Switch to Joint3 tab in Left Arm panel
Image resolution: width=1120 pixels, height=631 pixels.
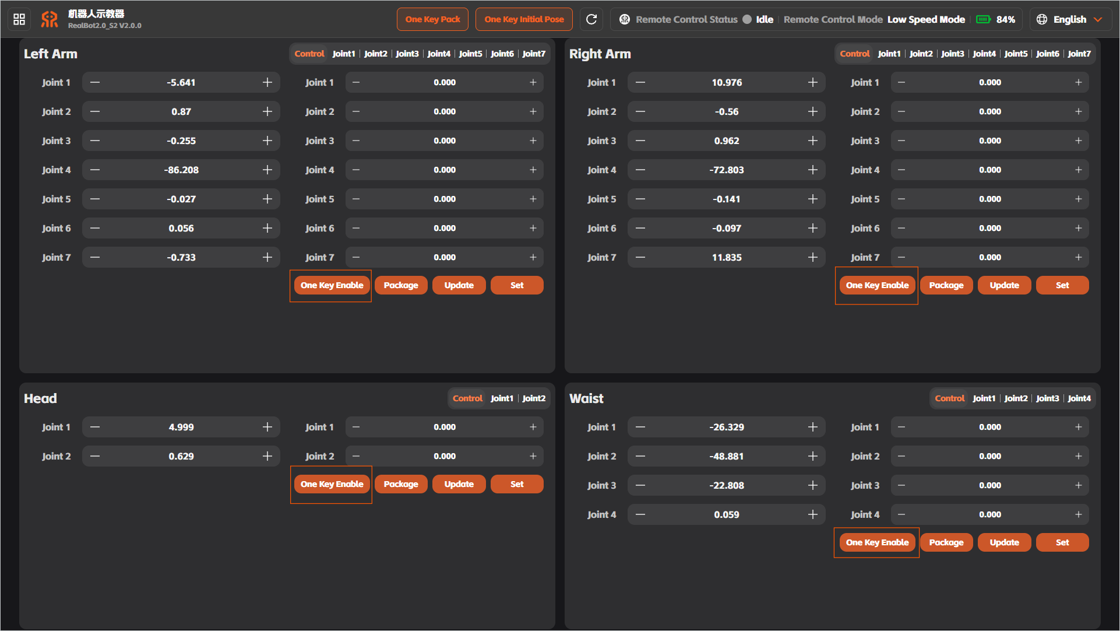407,54
